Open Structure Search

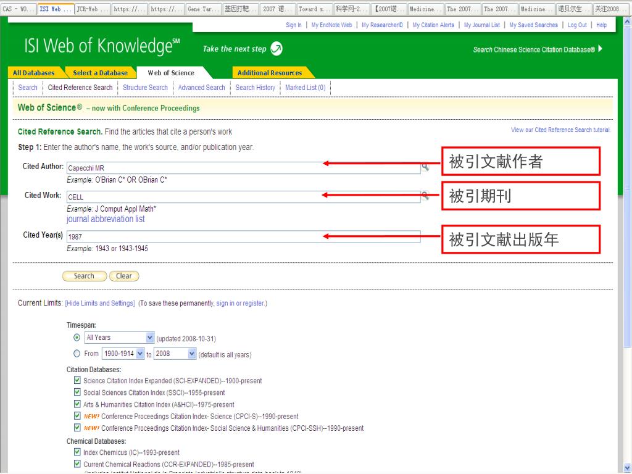[x=145, y=88]
